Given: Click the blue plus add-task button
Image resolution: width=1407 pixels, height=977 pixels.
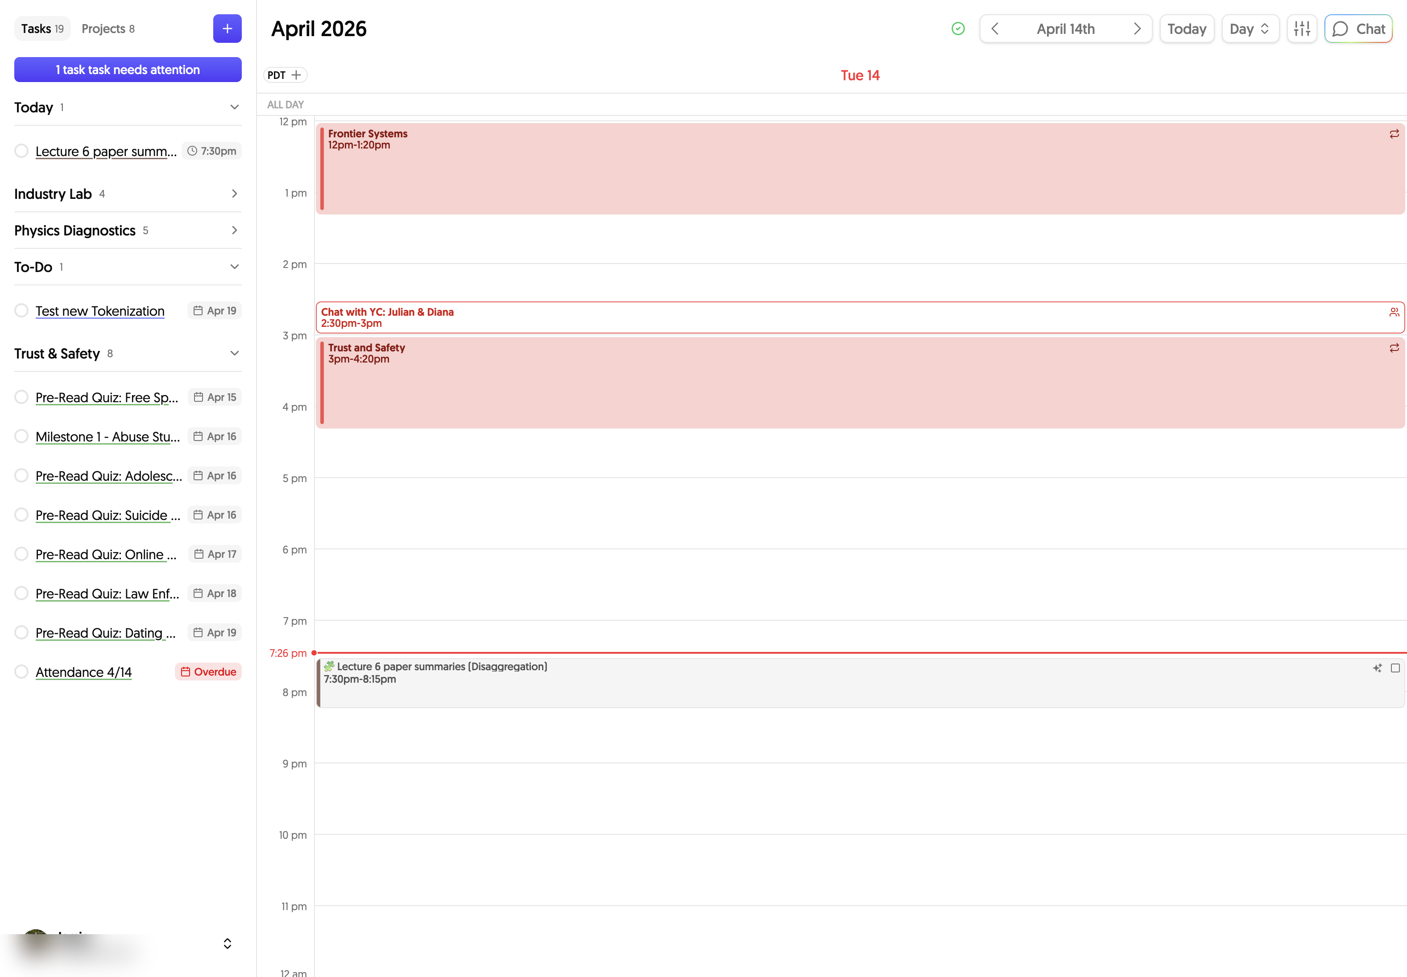Looking at the screenshot, I should coord(227,29).
